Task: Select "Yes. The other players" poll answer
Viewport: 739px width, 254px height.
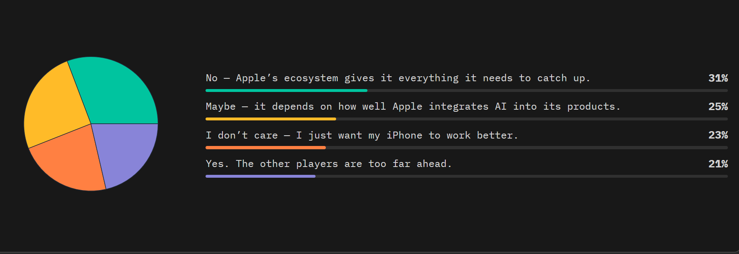Action: (328, 164)
